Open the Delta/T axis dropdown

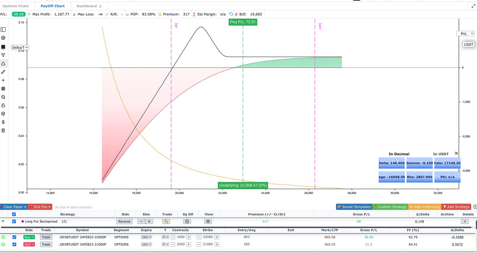20,48
